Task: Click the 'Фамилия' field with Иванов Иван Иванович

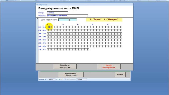Action: coord(67,16)
